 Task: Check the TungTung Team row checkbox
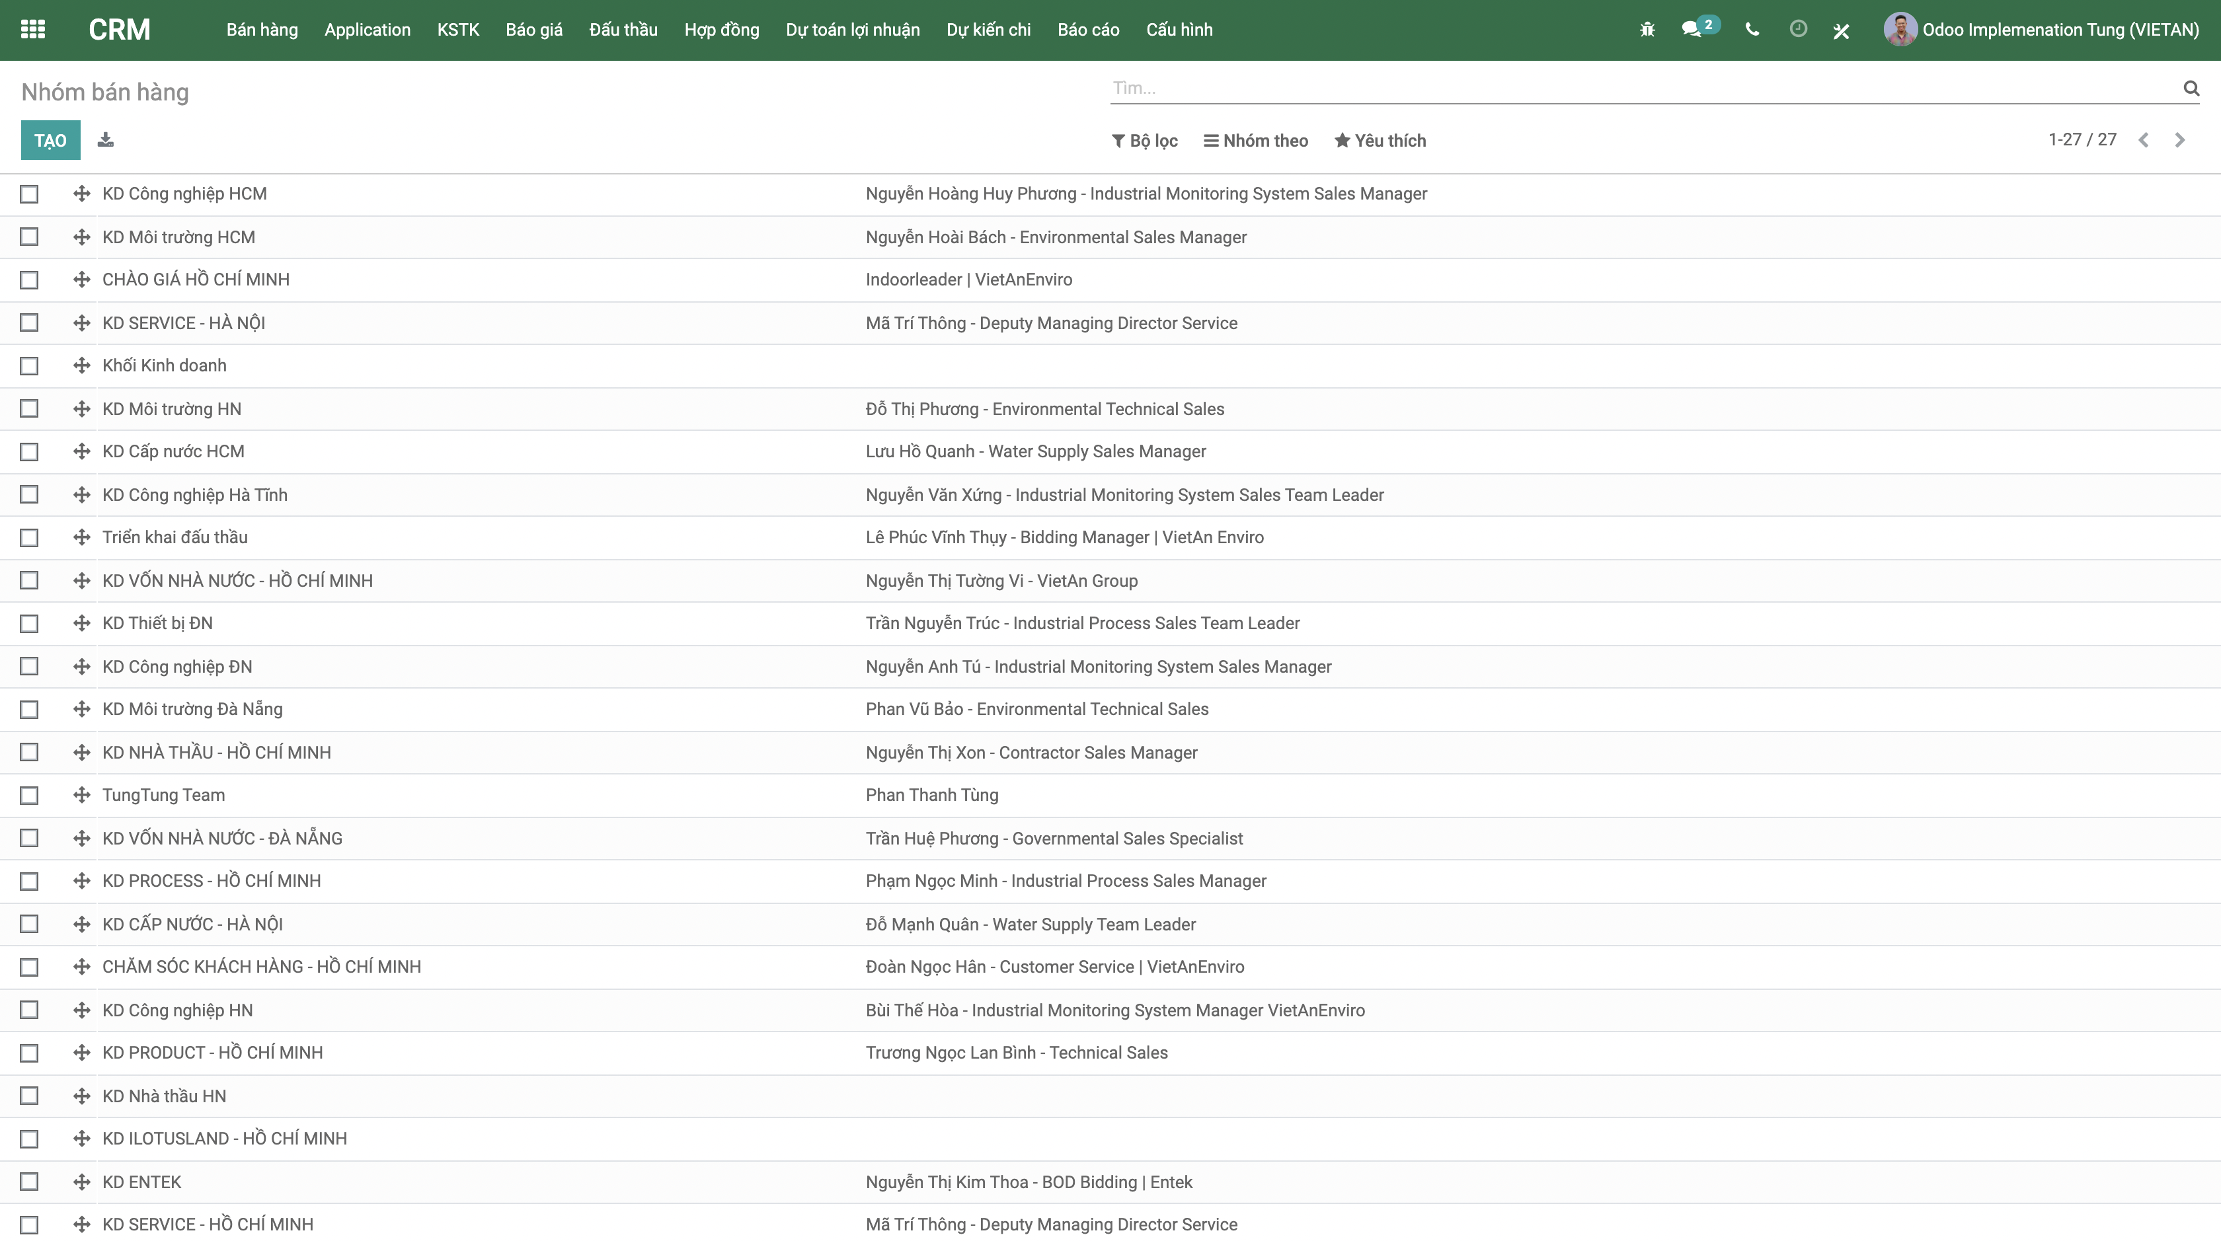pyautogui.click(x=29, y=794)
